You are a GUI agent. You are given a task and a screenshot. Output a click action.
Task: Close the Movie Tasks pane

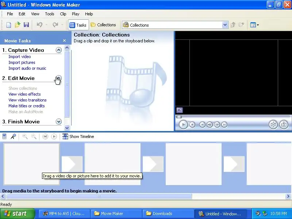tap(65, 41)
